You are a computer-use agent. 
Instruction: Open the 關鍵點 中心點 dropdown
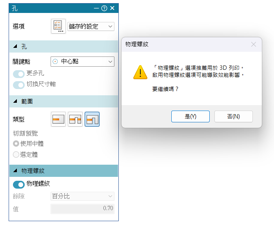pos(82,62)
